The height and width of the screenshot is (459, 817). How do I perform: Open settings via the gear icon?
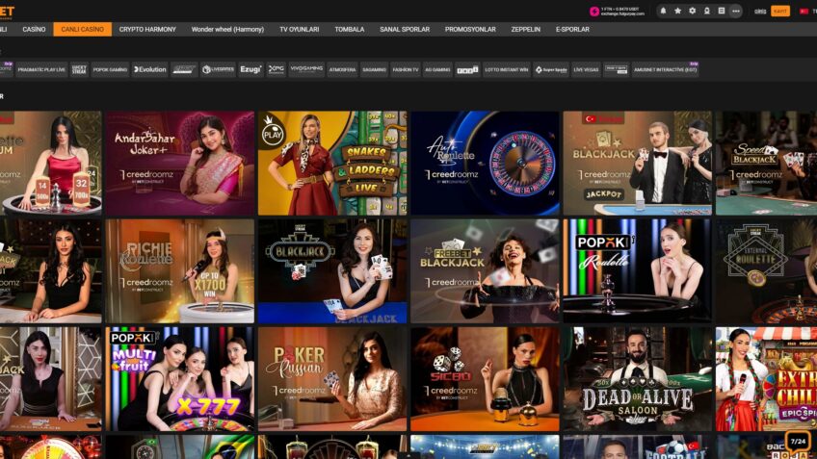692,11
